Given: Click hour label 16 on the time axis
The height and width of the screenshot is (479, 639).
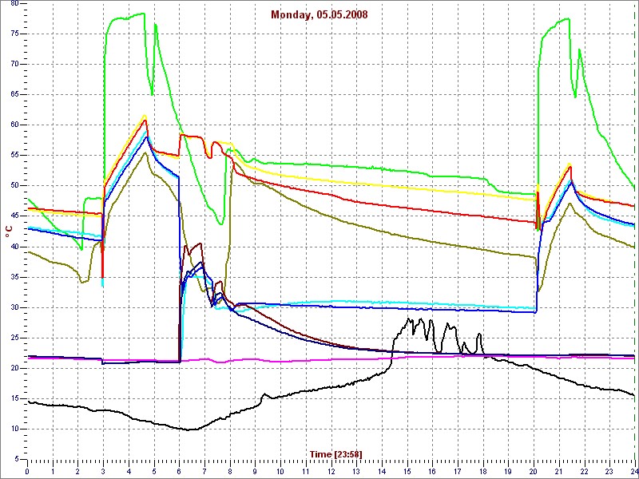Looking at the screenshot, I should coord(432,471).
